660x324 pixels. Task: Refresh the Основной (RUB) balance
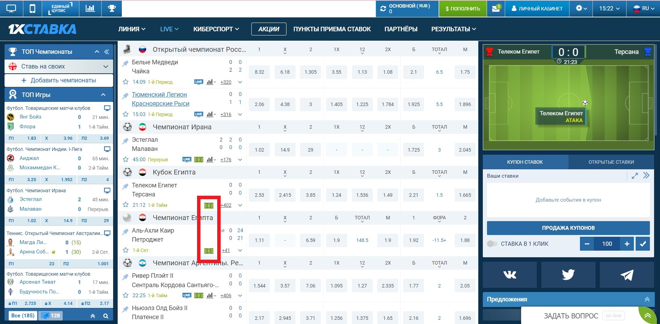point(383,9)
